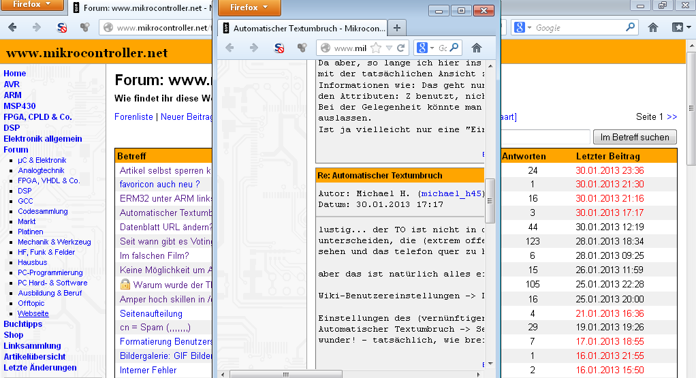This screenshot has height=378, width=696.
Task: Open the thread Artikel selbst sperren
Action: pos(165,170)
